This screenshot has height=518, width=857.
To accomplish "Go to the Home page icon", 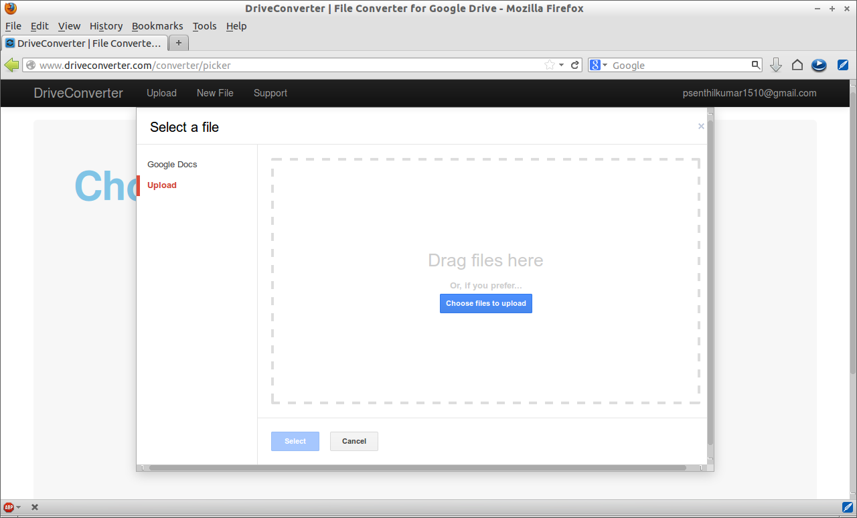I will point(797,65).
